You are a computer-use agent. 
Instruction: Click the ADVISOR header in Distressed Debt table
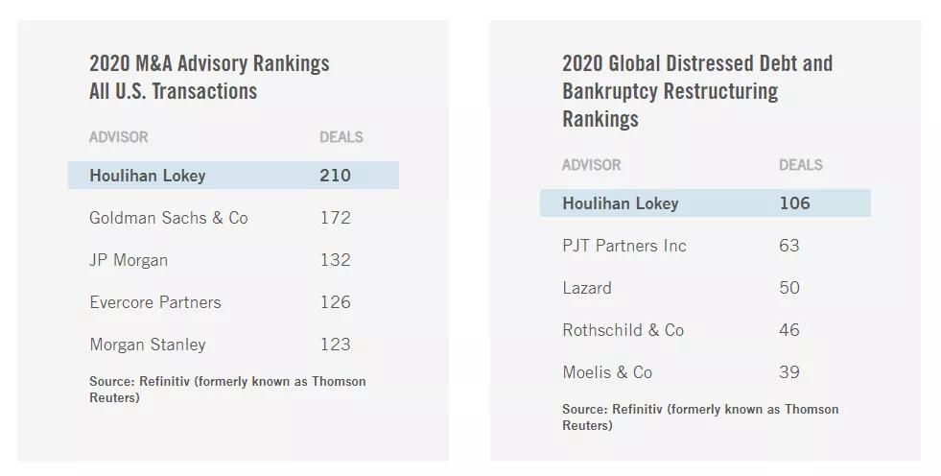coord(592,165)
